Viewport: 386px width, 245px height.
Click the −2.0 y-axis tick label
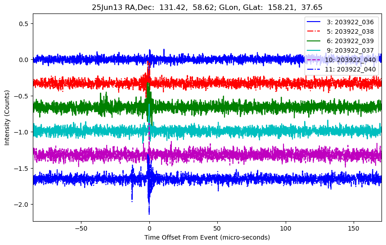[x=22, y=205]
